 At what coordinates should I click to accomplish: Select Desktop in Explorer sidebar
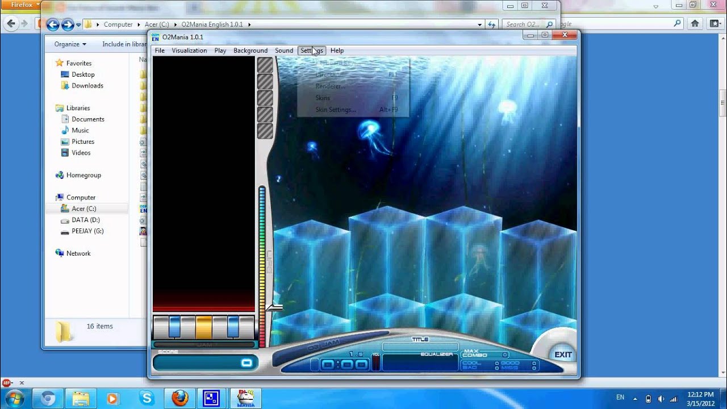[83, 74]
